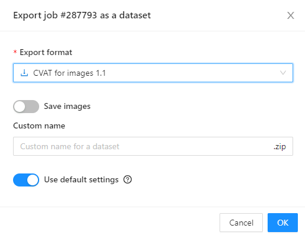Click the download icon in export format field
The image size is (305, 238).
tap(24, 73)
